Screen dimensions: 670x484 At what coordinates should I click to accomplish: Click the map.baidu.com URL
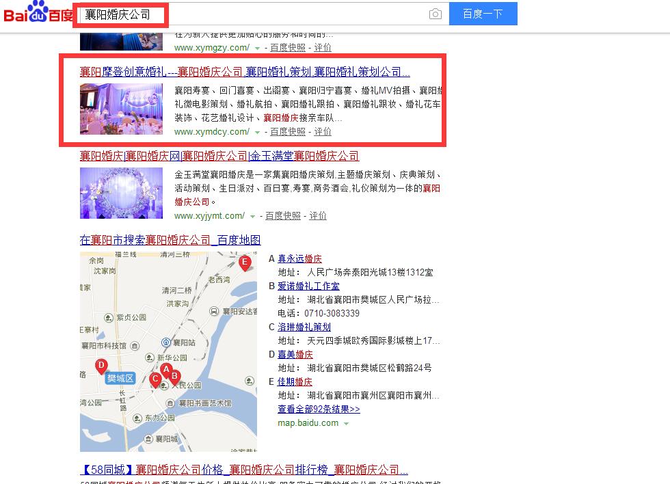(308, 423)
